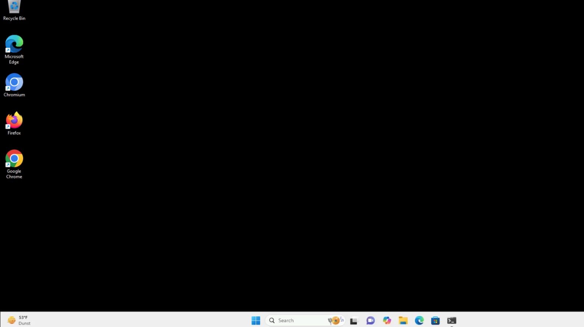This screenshot has height=327, width=584.
Task: Select the Chromium desktop shortcut
Action: pos(14,85)
